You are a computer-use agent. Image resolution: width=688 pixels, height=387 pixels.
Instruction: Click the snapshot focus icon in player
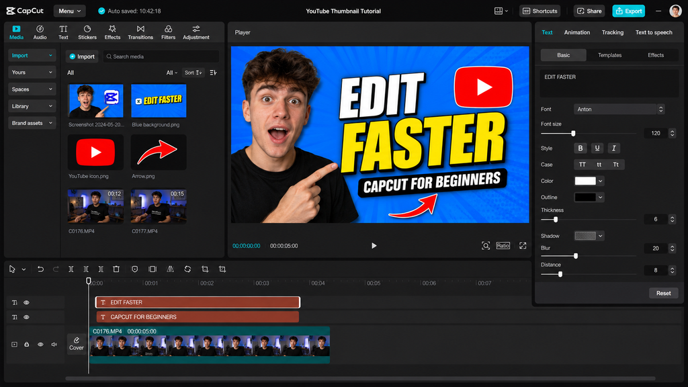pos(486,246)
